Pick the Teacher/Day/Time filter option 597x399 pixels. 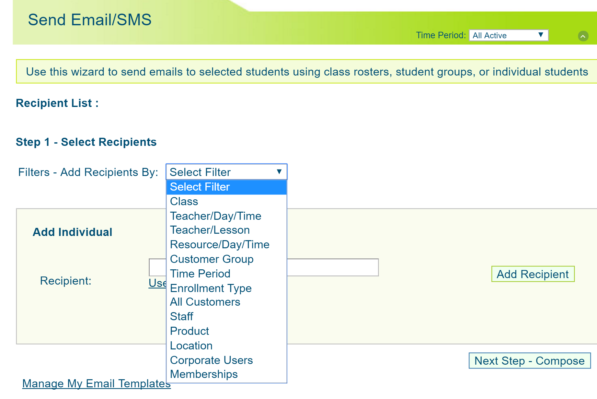(x=215, y=216)
